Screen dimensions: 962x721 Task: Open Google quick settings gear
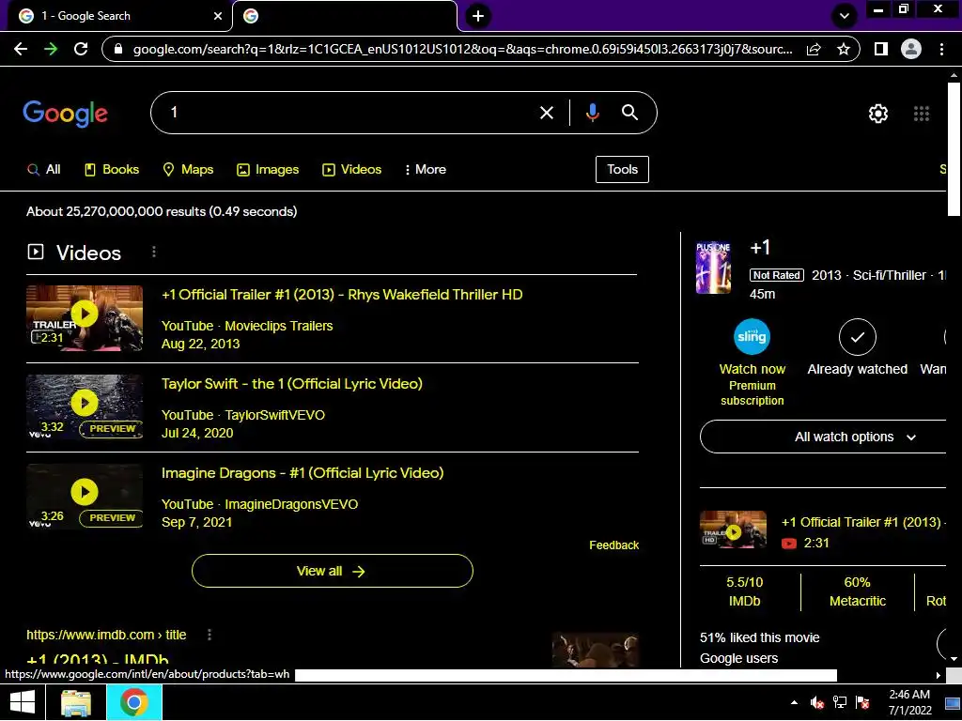878,114
